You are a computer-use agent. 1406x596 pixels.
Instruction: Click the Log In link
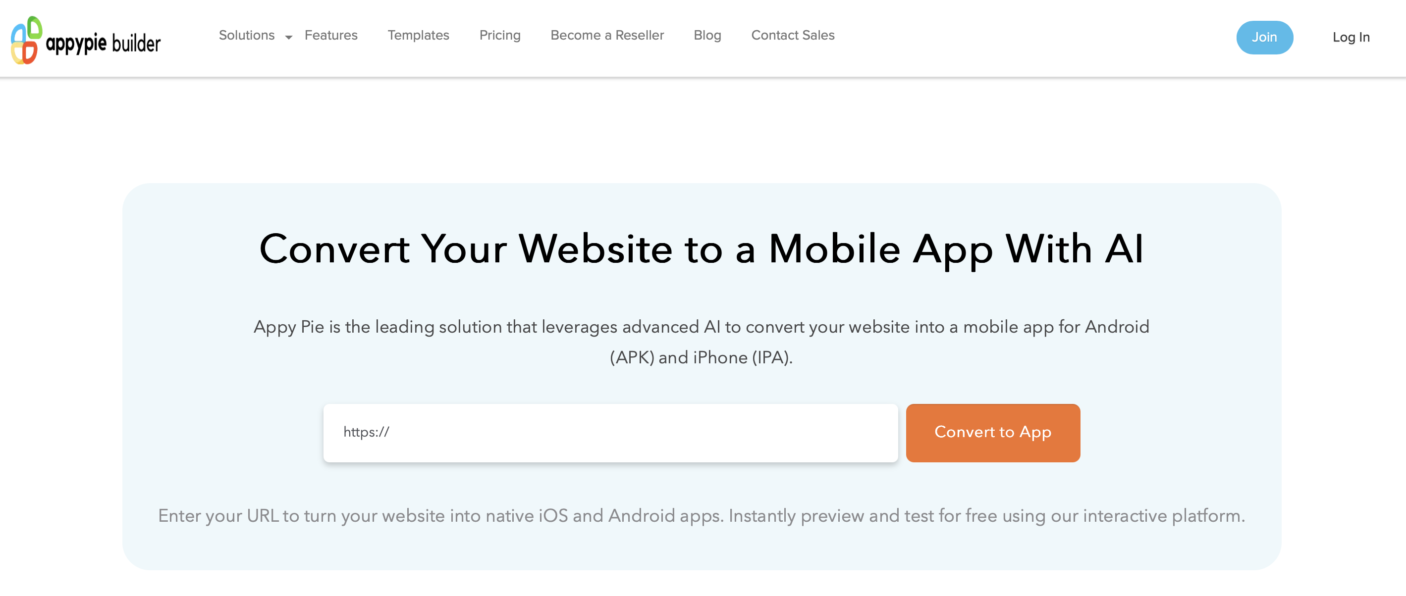[1351, 37]
